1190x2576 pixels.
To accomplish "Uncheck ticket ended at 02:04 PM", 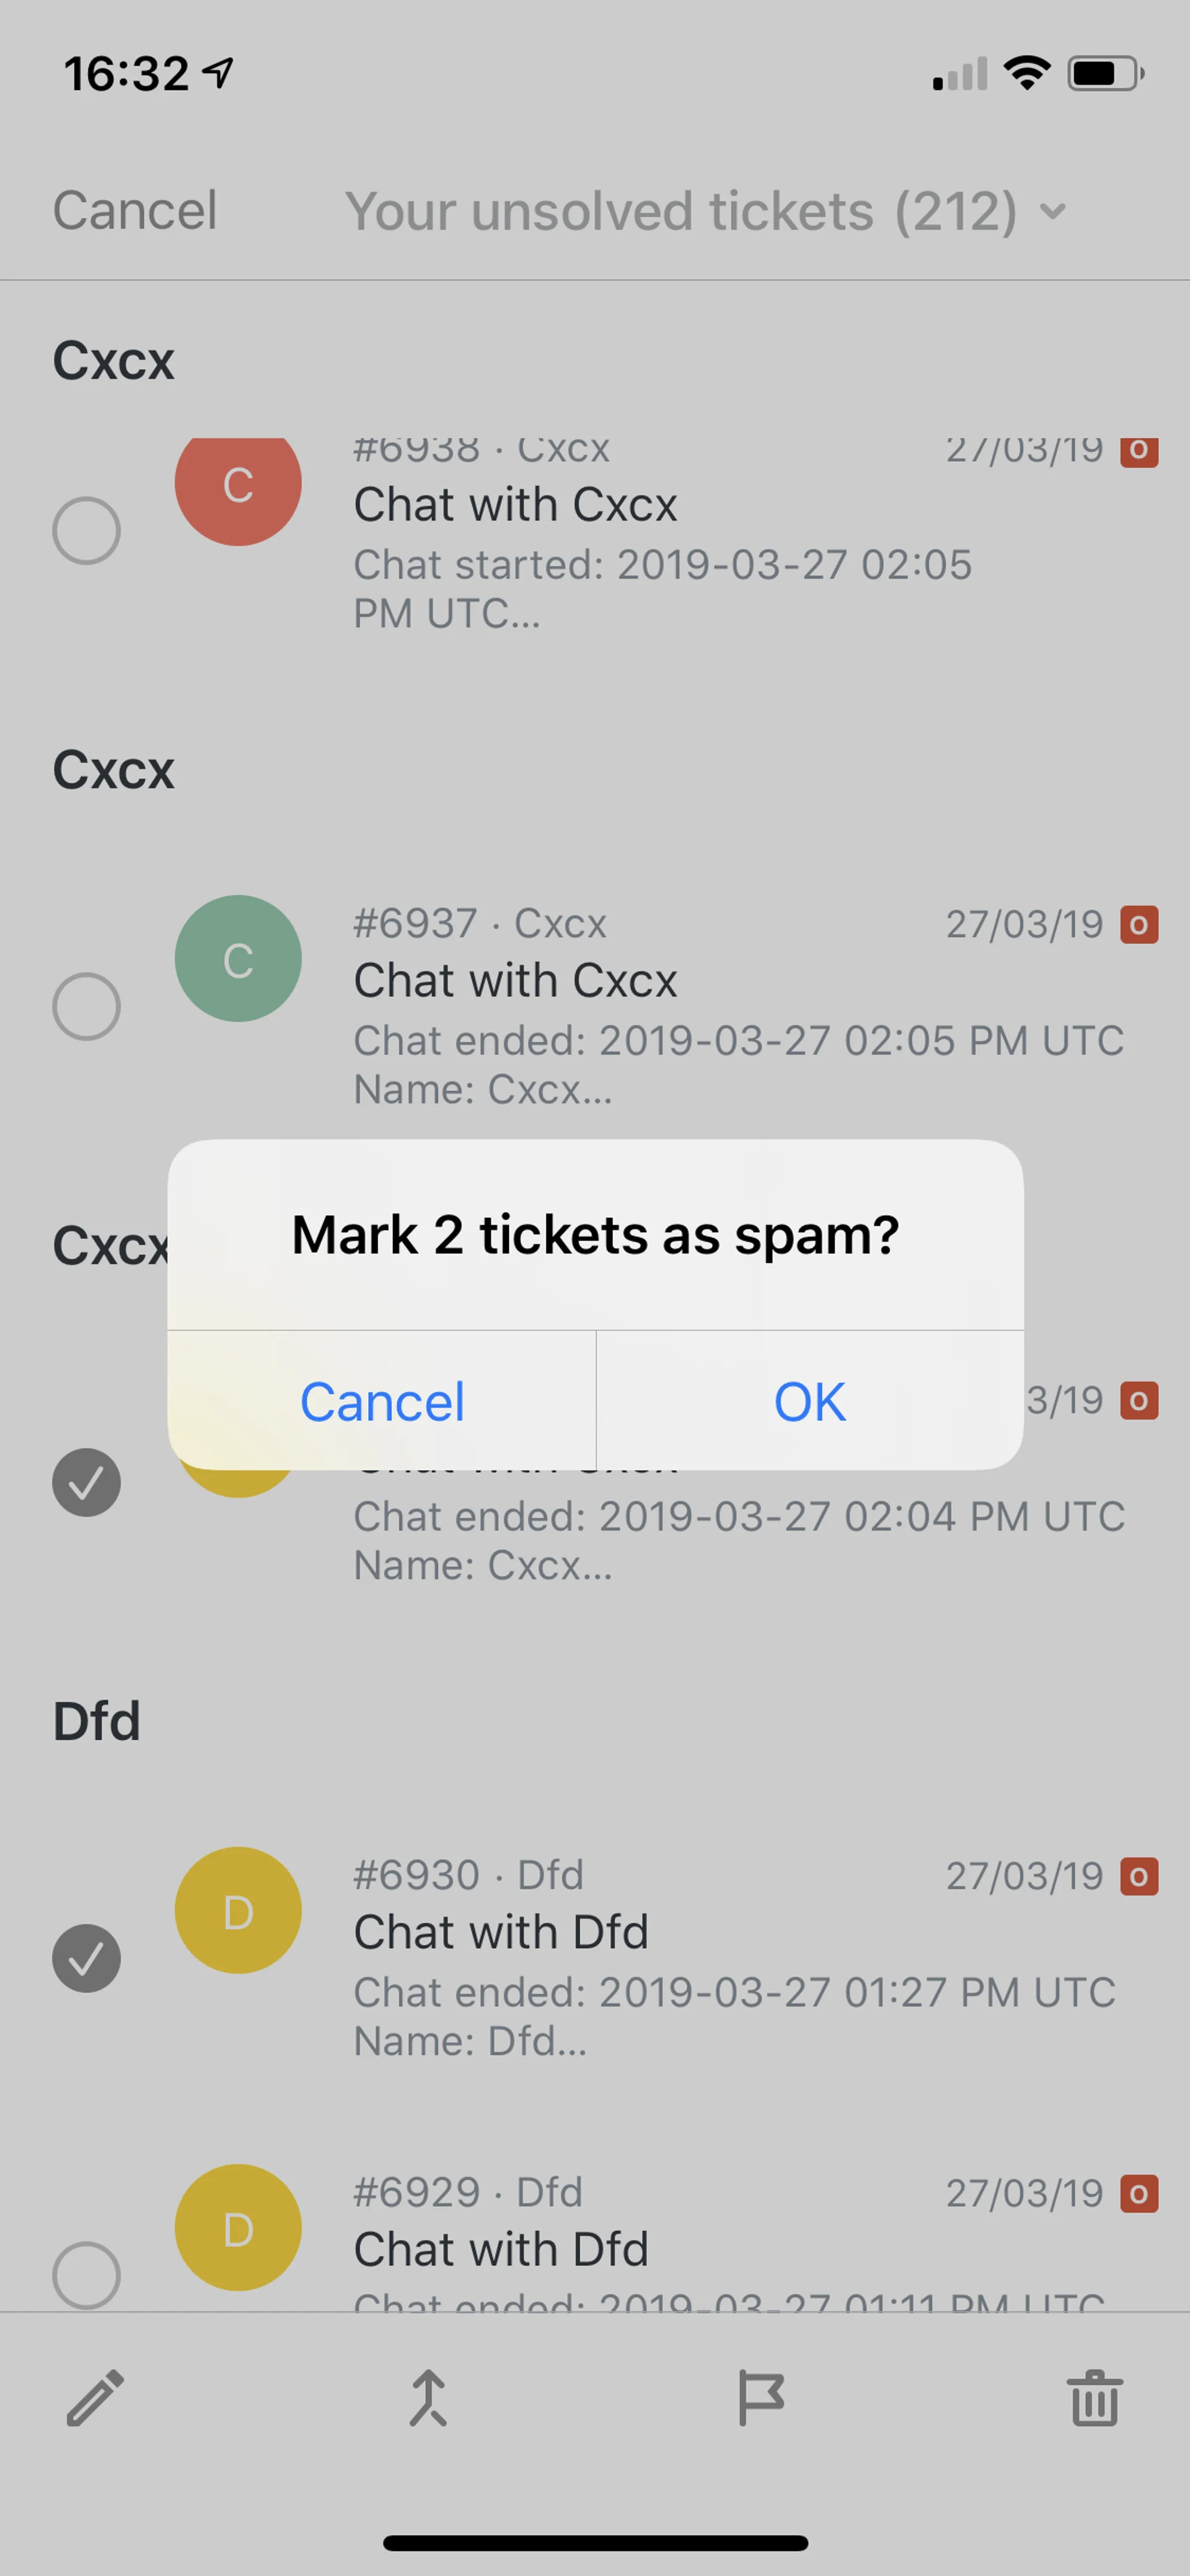I will tap(87, 1482).
